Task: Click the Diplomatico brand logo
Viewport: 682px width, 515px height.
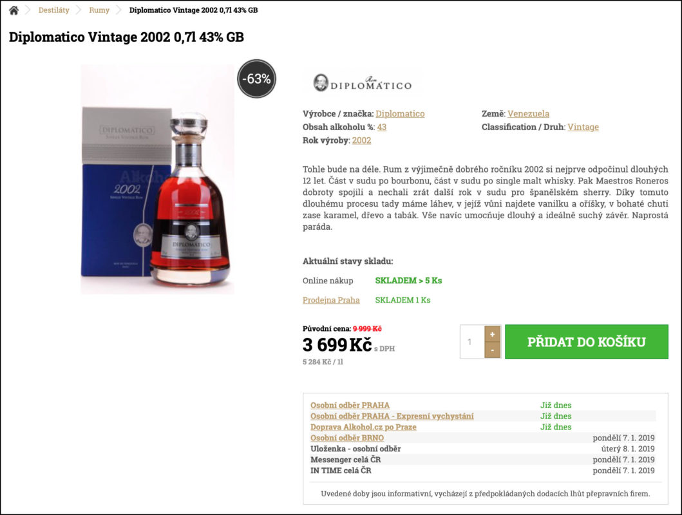Action: (363, 82)
